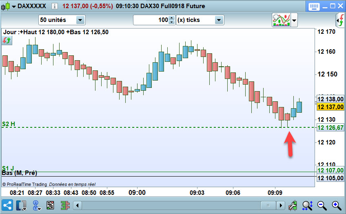
Task: Click the 12 107,00 S1 J price label
Action: (x=330, y=170)
